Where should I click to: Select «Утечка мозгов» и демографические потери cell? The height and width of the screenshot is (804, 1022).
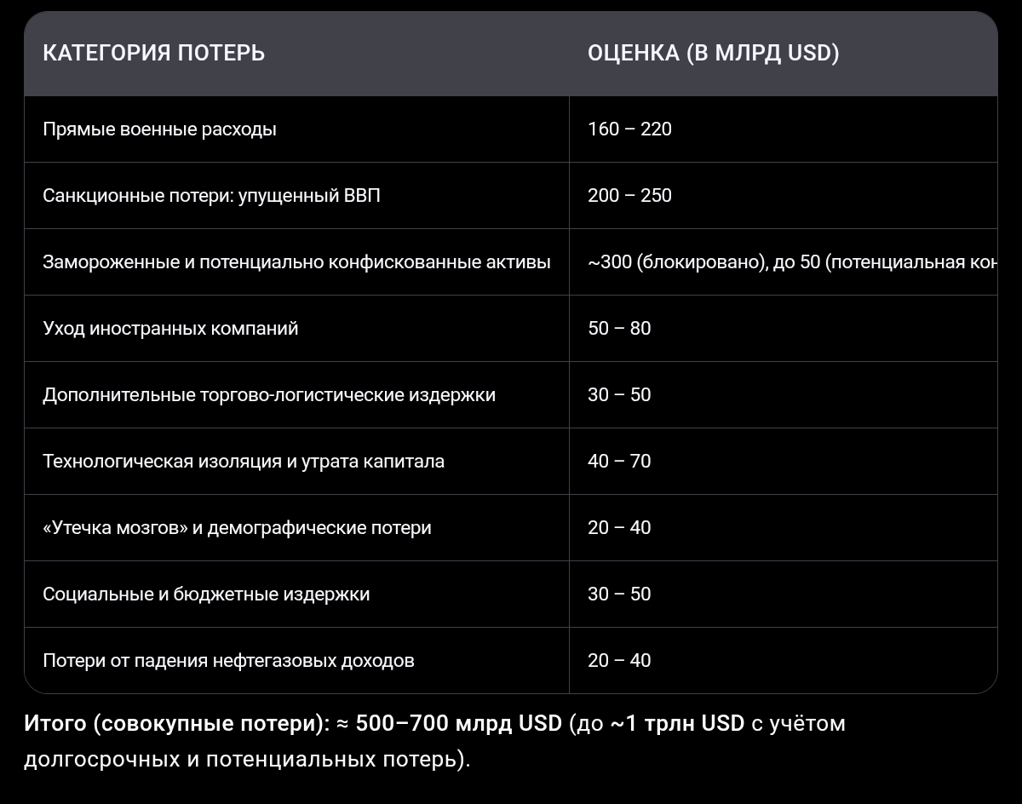237,528
